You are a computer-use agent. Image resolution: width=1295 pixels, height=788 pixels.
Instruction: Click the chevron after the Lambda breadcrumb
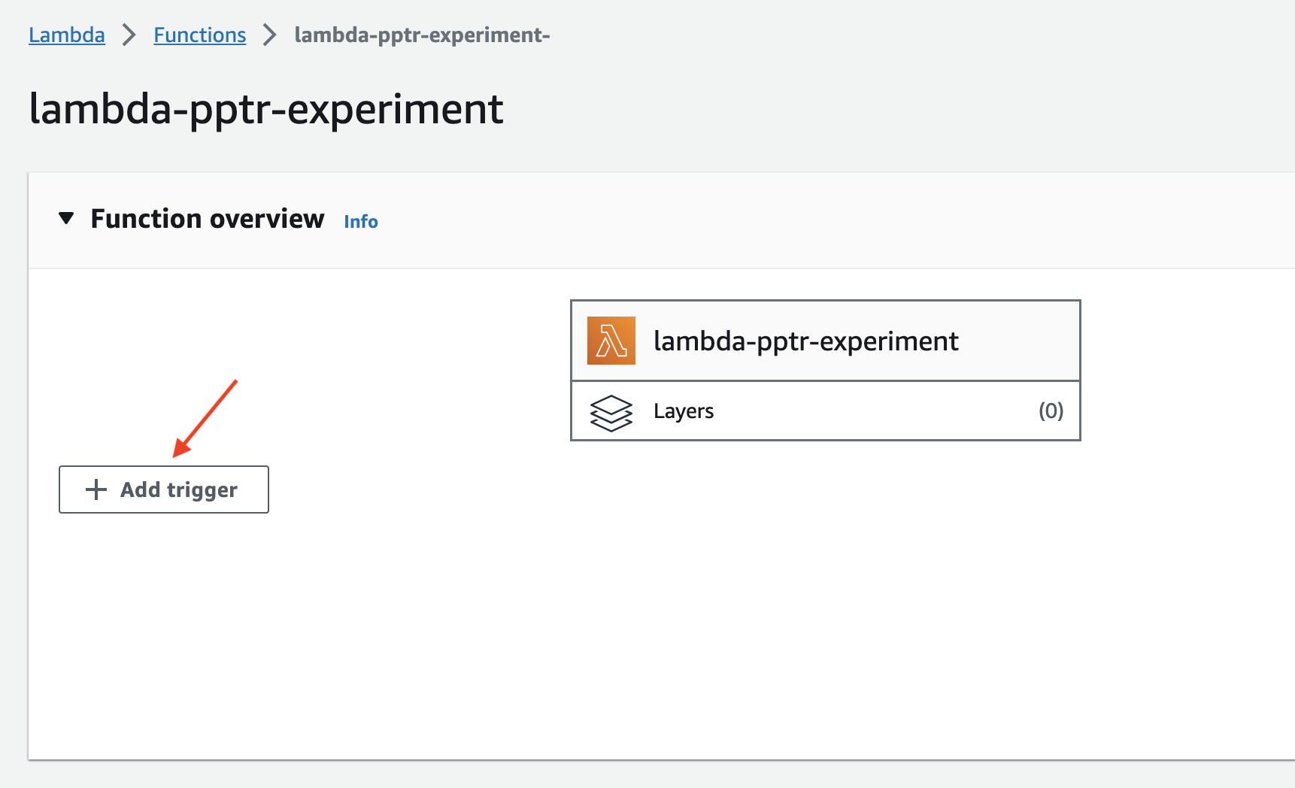(129, 35)
